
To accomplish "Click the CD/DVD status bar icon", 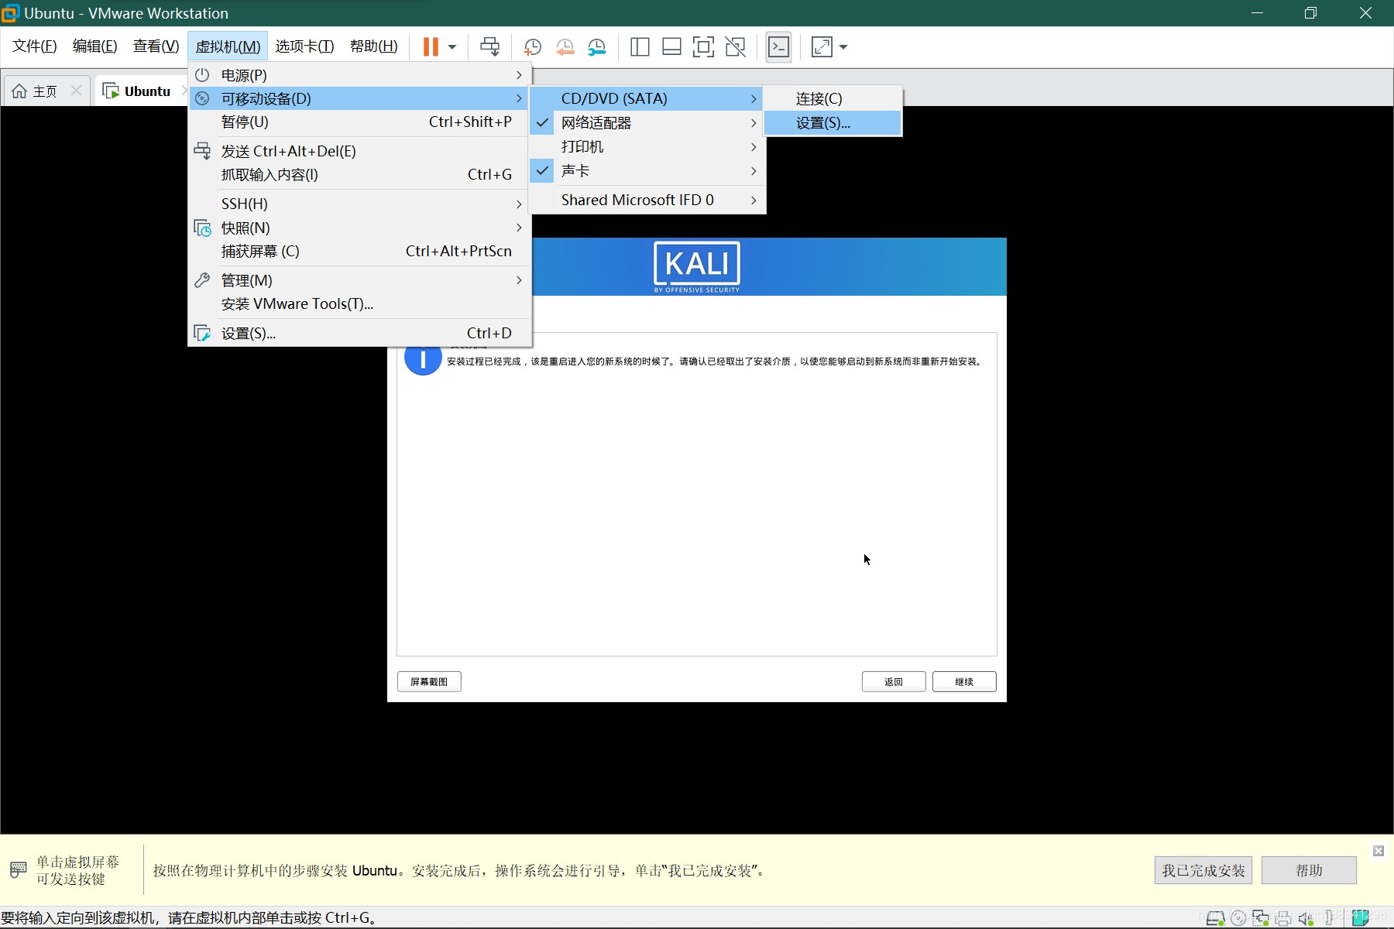I will point(1238,918).
